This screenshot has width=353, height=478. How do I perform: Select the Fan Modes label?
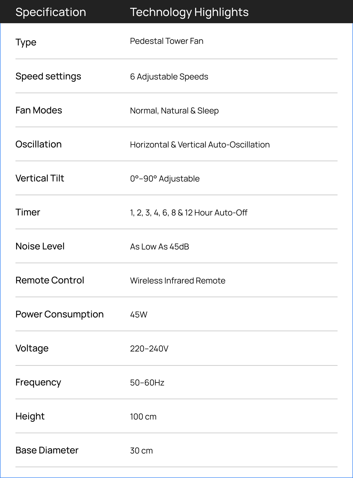click(x=39, y=110)
